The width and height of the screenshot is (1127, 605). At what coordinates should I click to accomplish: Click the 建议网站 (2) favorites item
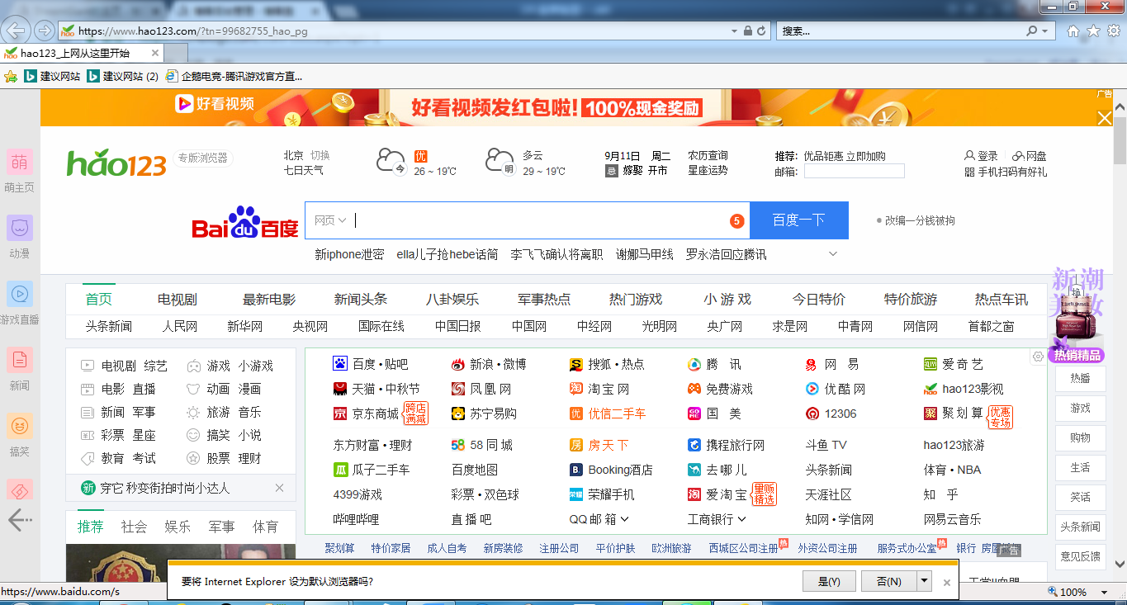tap(122, 76)
